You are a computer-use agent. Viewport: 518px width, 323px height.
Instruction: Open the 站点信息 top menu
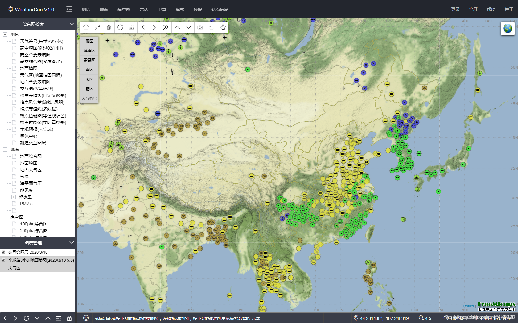coord(220,10)
